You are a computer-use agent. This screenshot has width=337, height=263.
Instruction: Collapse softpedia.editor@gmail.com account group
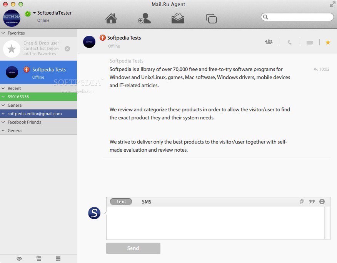tap(3, 114)
